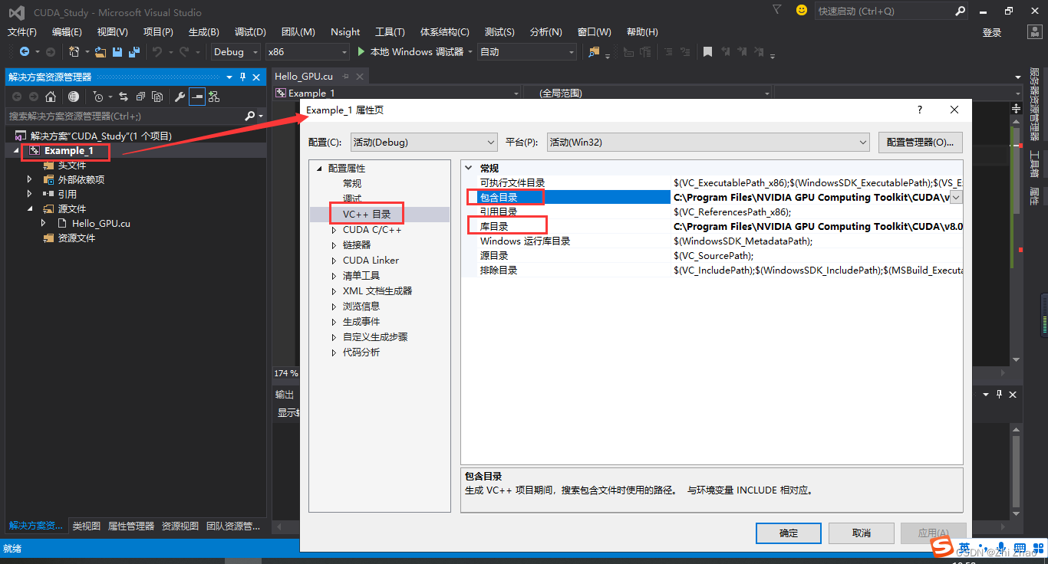
Task: Click the help question mark in property dialog
Action: tap(920, 110)
